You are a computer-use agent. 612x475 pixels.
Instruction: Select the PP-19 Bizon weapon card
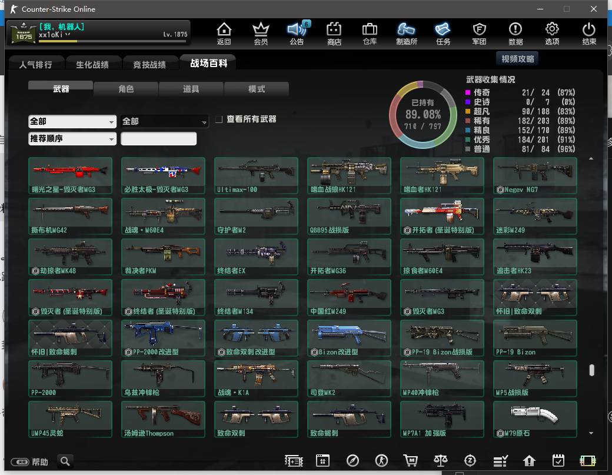[535, 338]
